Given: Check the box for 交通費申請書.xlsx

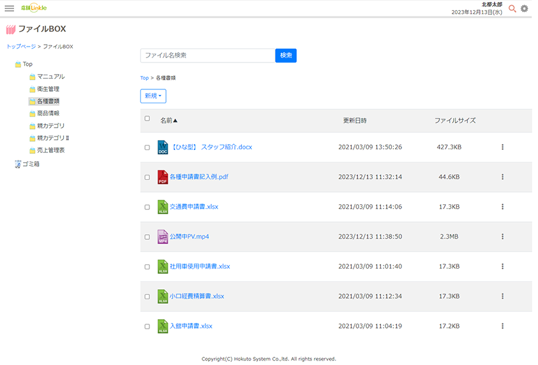Looking at the screenshot, I should click(147, 207).
